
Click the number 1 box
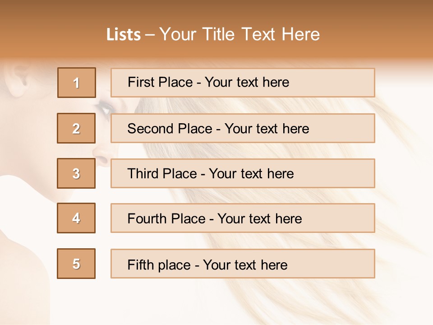coord(76,83)
